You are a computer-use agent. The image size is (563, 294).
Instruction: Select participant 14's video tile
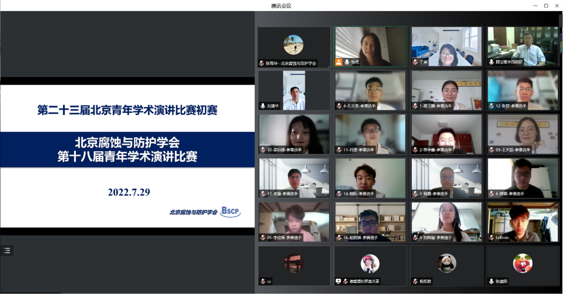tap(370, 178)
